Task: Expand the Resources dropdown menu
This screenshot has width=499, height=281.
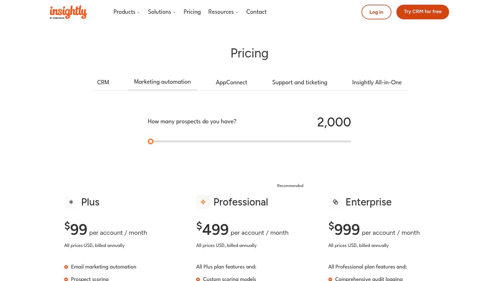Action: 223,12
